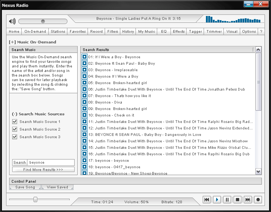This screenshot has height=212, width=271.
Task: Click the previous track button
Action: [207, 200]
